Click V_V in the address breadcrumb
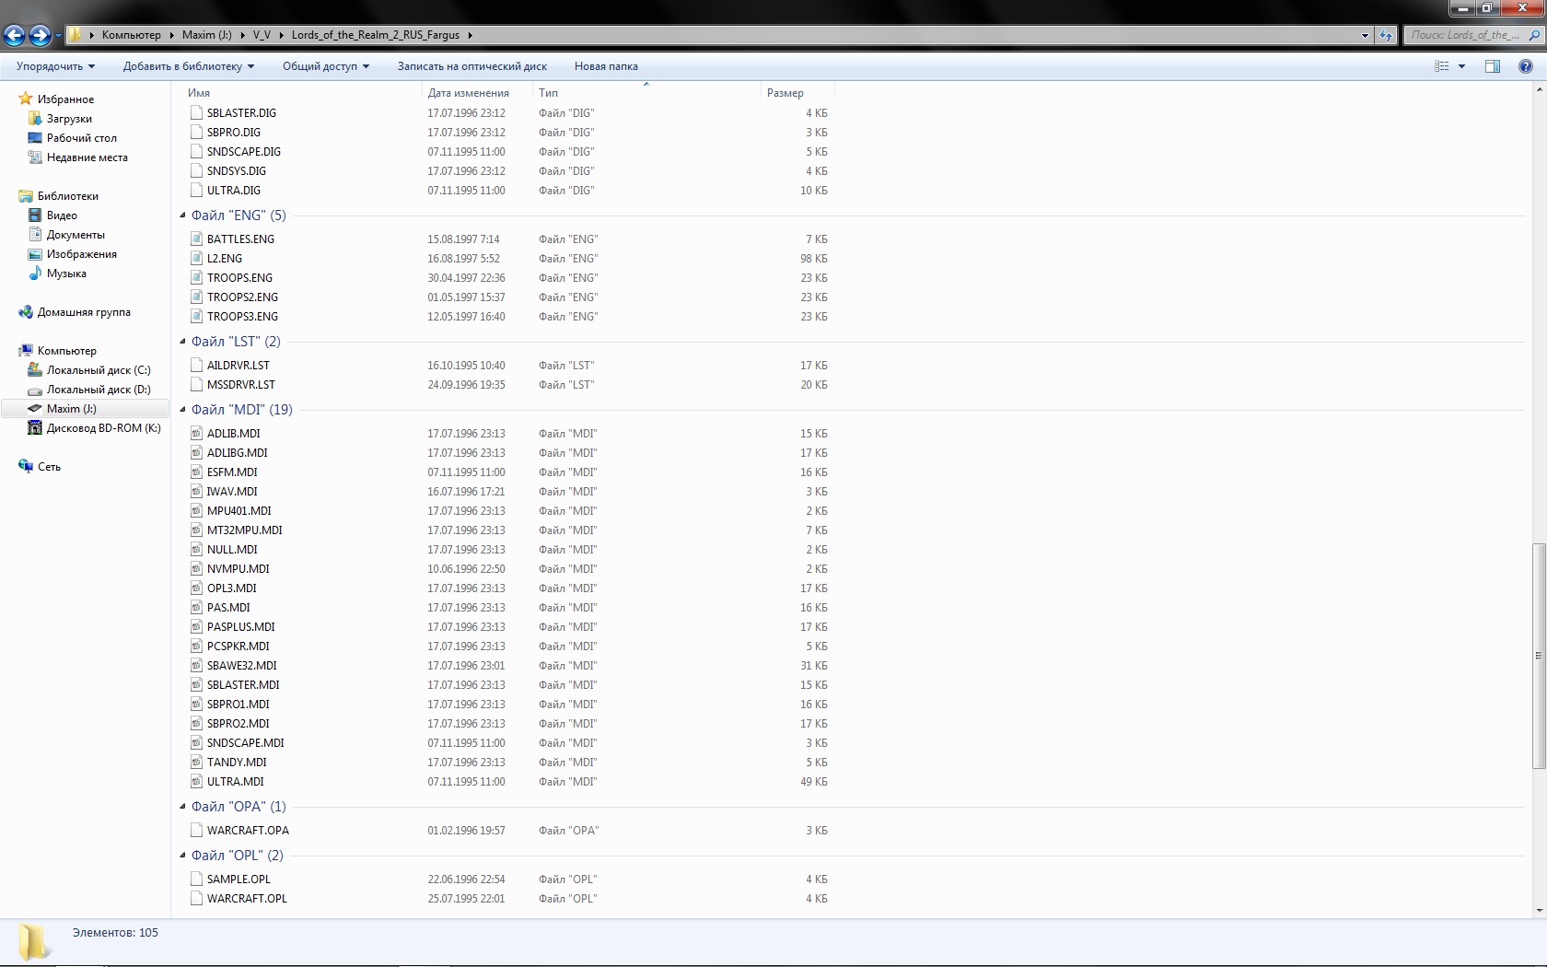This screenshot has height=967, width=1547. [x=262, y=35]
